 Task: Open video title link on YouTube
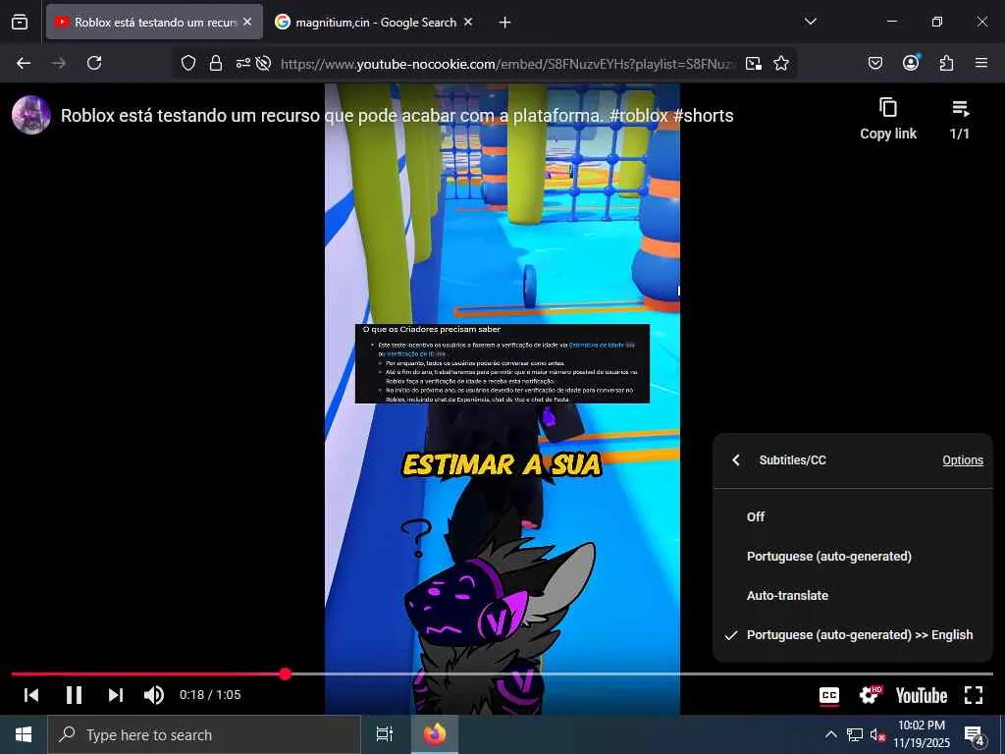point(397,116)
